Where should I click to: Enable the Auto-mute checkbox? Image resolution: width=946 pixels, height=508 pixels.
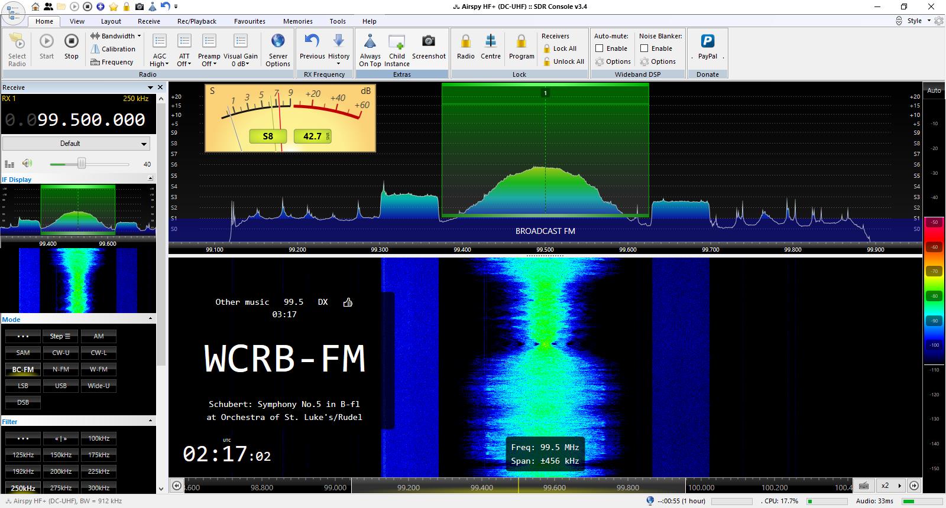click(x=600, y=48)
